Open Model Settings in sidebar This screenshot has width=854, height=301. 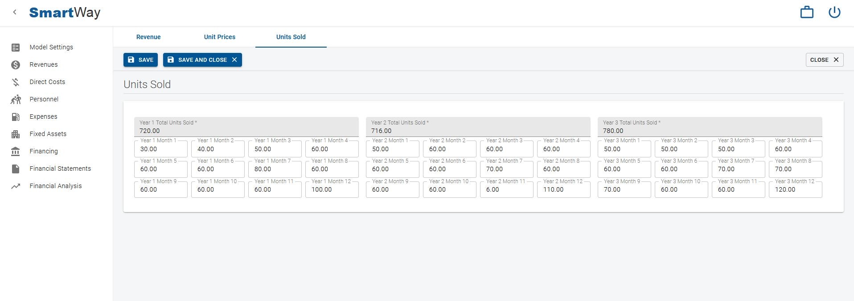click(x=51, y=47)
